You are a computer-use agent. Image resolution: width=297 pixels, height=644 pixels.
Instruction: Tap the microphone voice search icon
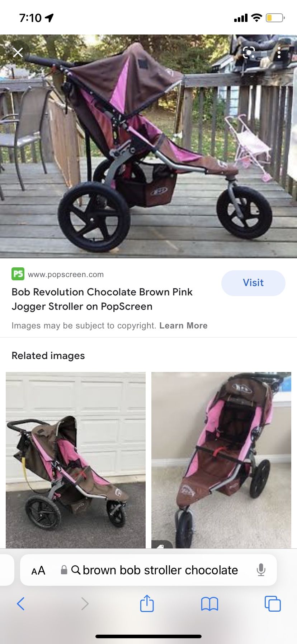coord(261,570)
